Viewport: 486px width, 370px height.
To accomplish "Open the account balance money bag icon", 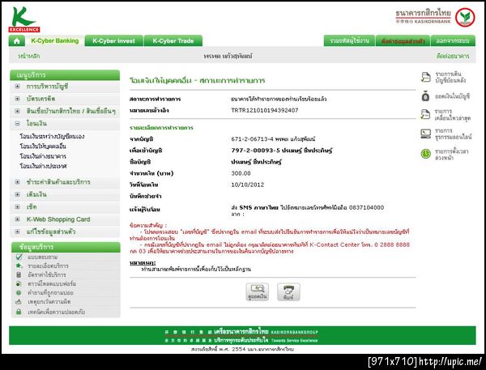I will pos(425,96).
